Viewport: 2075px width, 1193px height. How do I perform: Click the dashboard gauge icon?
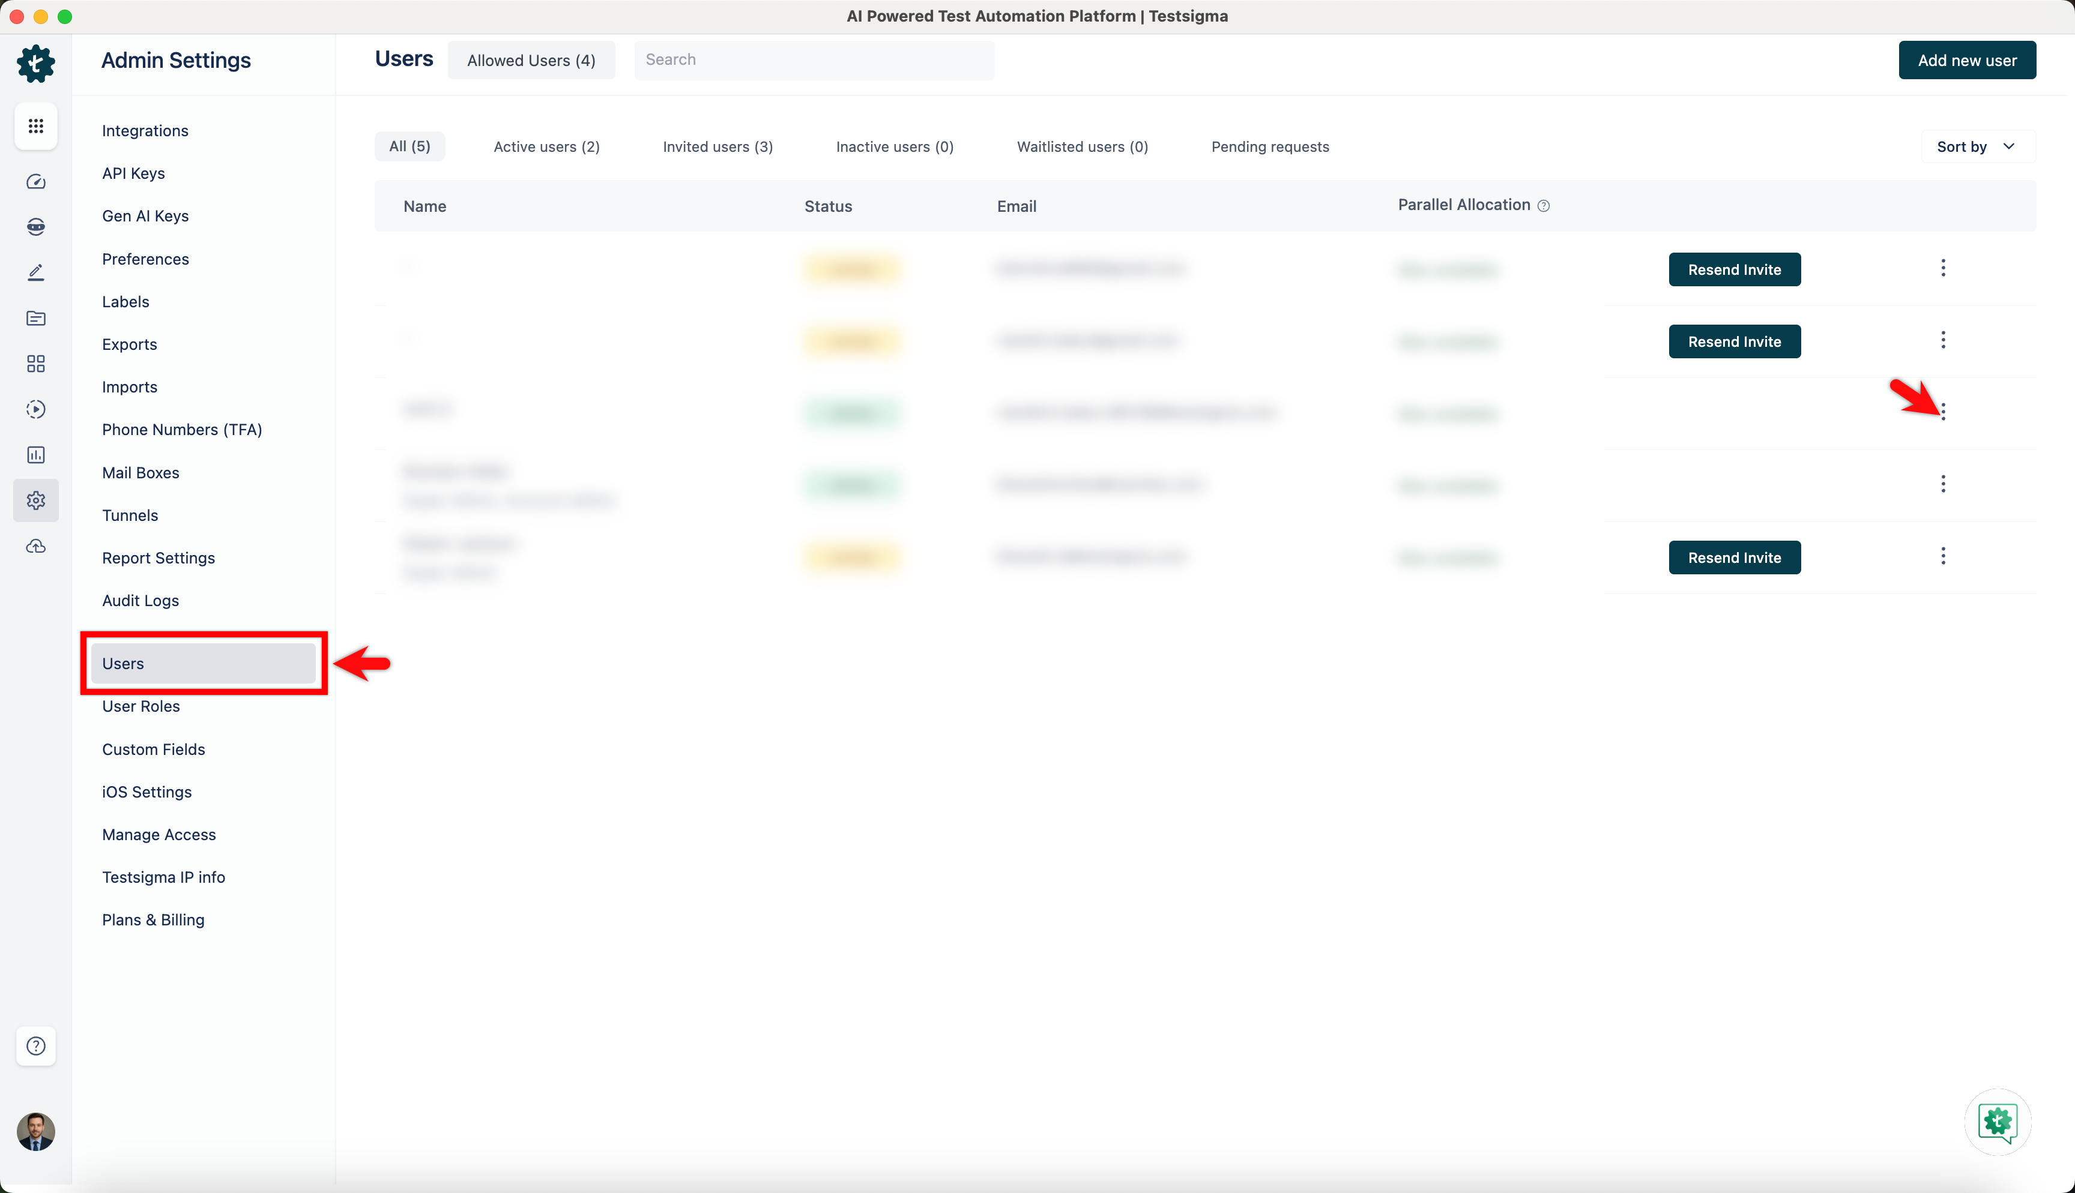(x=35, y=182)
